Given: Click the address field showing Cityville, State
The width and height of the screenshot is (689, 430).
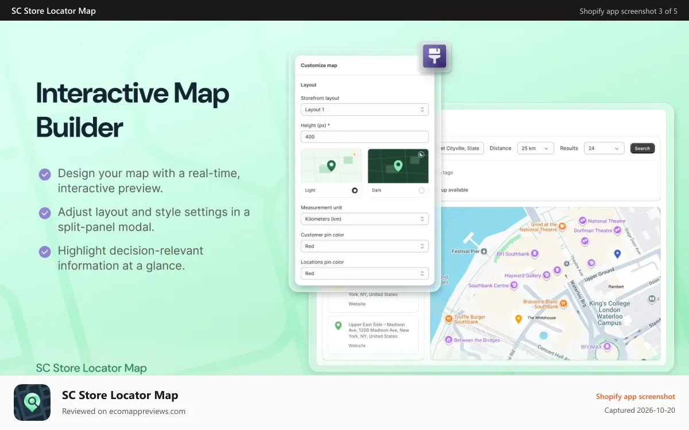Looking at the screenshot, I should coord(462,148).
